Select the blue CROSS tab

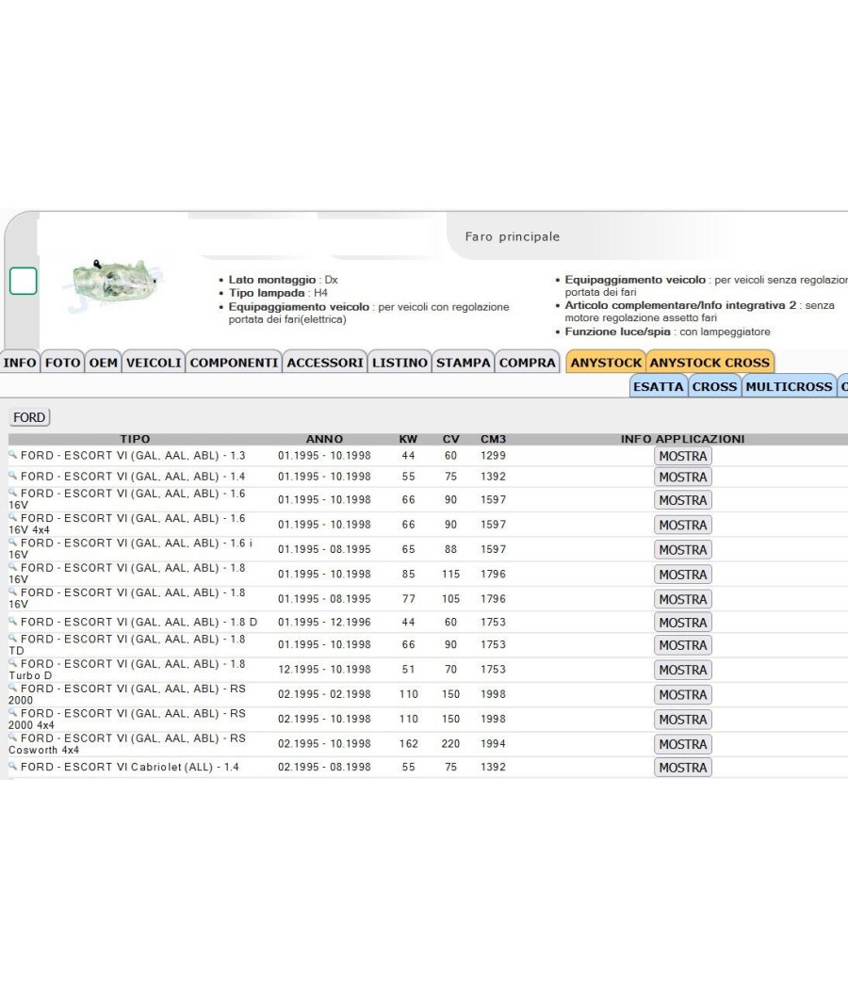coord(714,386)
